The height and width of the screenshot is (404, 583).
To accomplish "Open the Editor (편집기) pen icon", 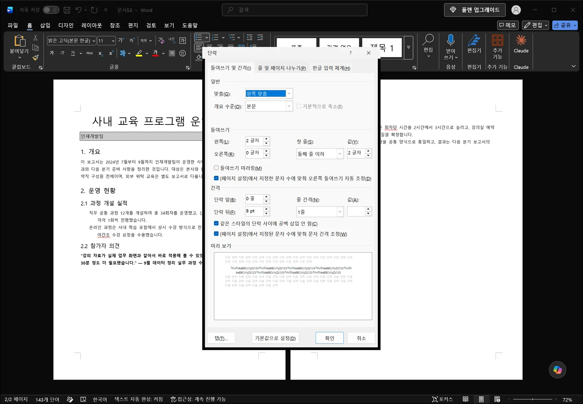I will click(x=474, y=40).
